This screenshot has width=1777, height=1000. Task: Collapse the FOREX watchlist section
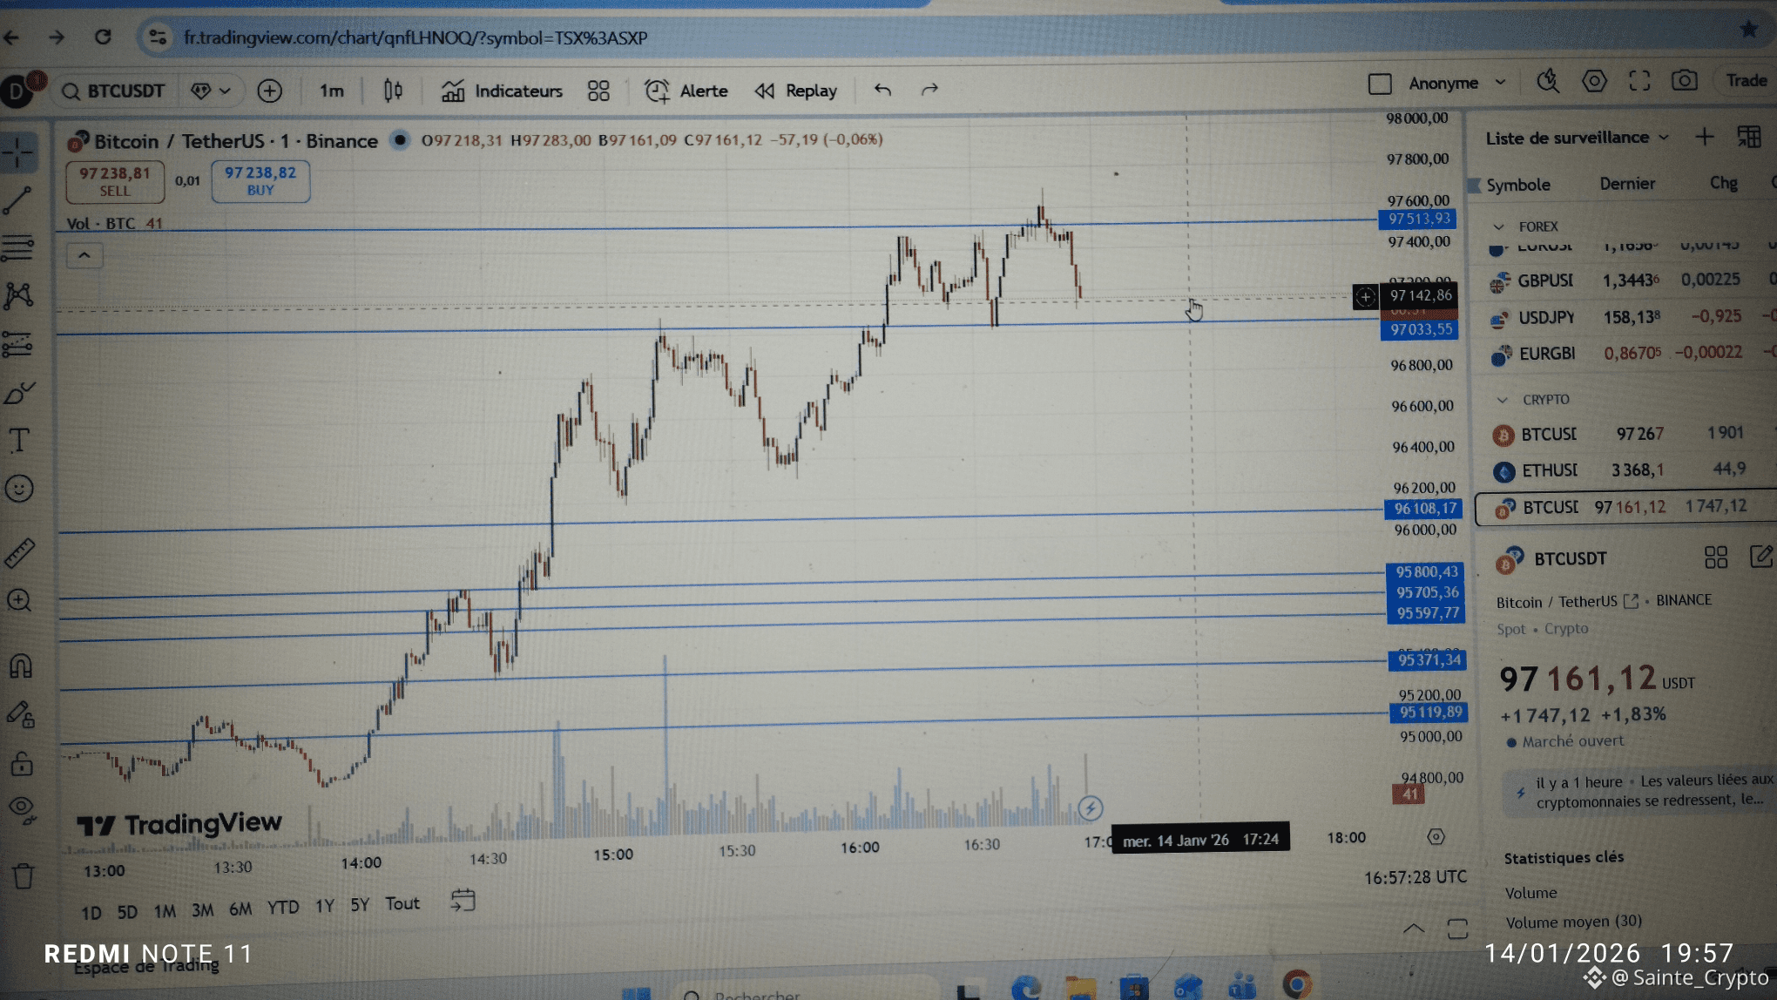coord(1498,226)
